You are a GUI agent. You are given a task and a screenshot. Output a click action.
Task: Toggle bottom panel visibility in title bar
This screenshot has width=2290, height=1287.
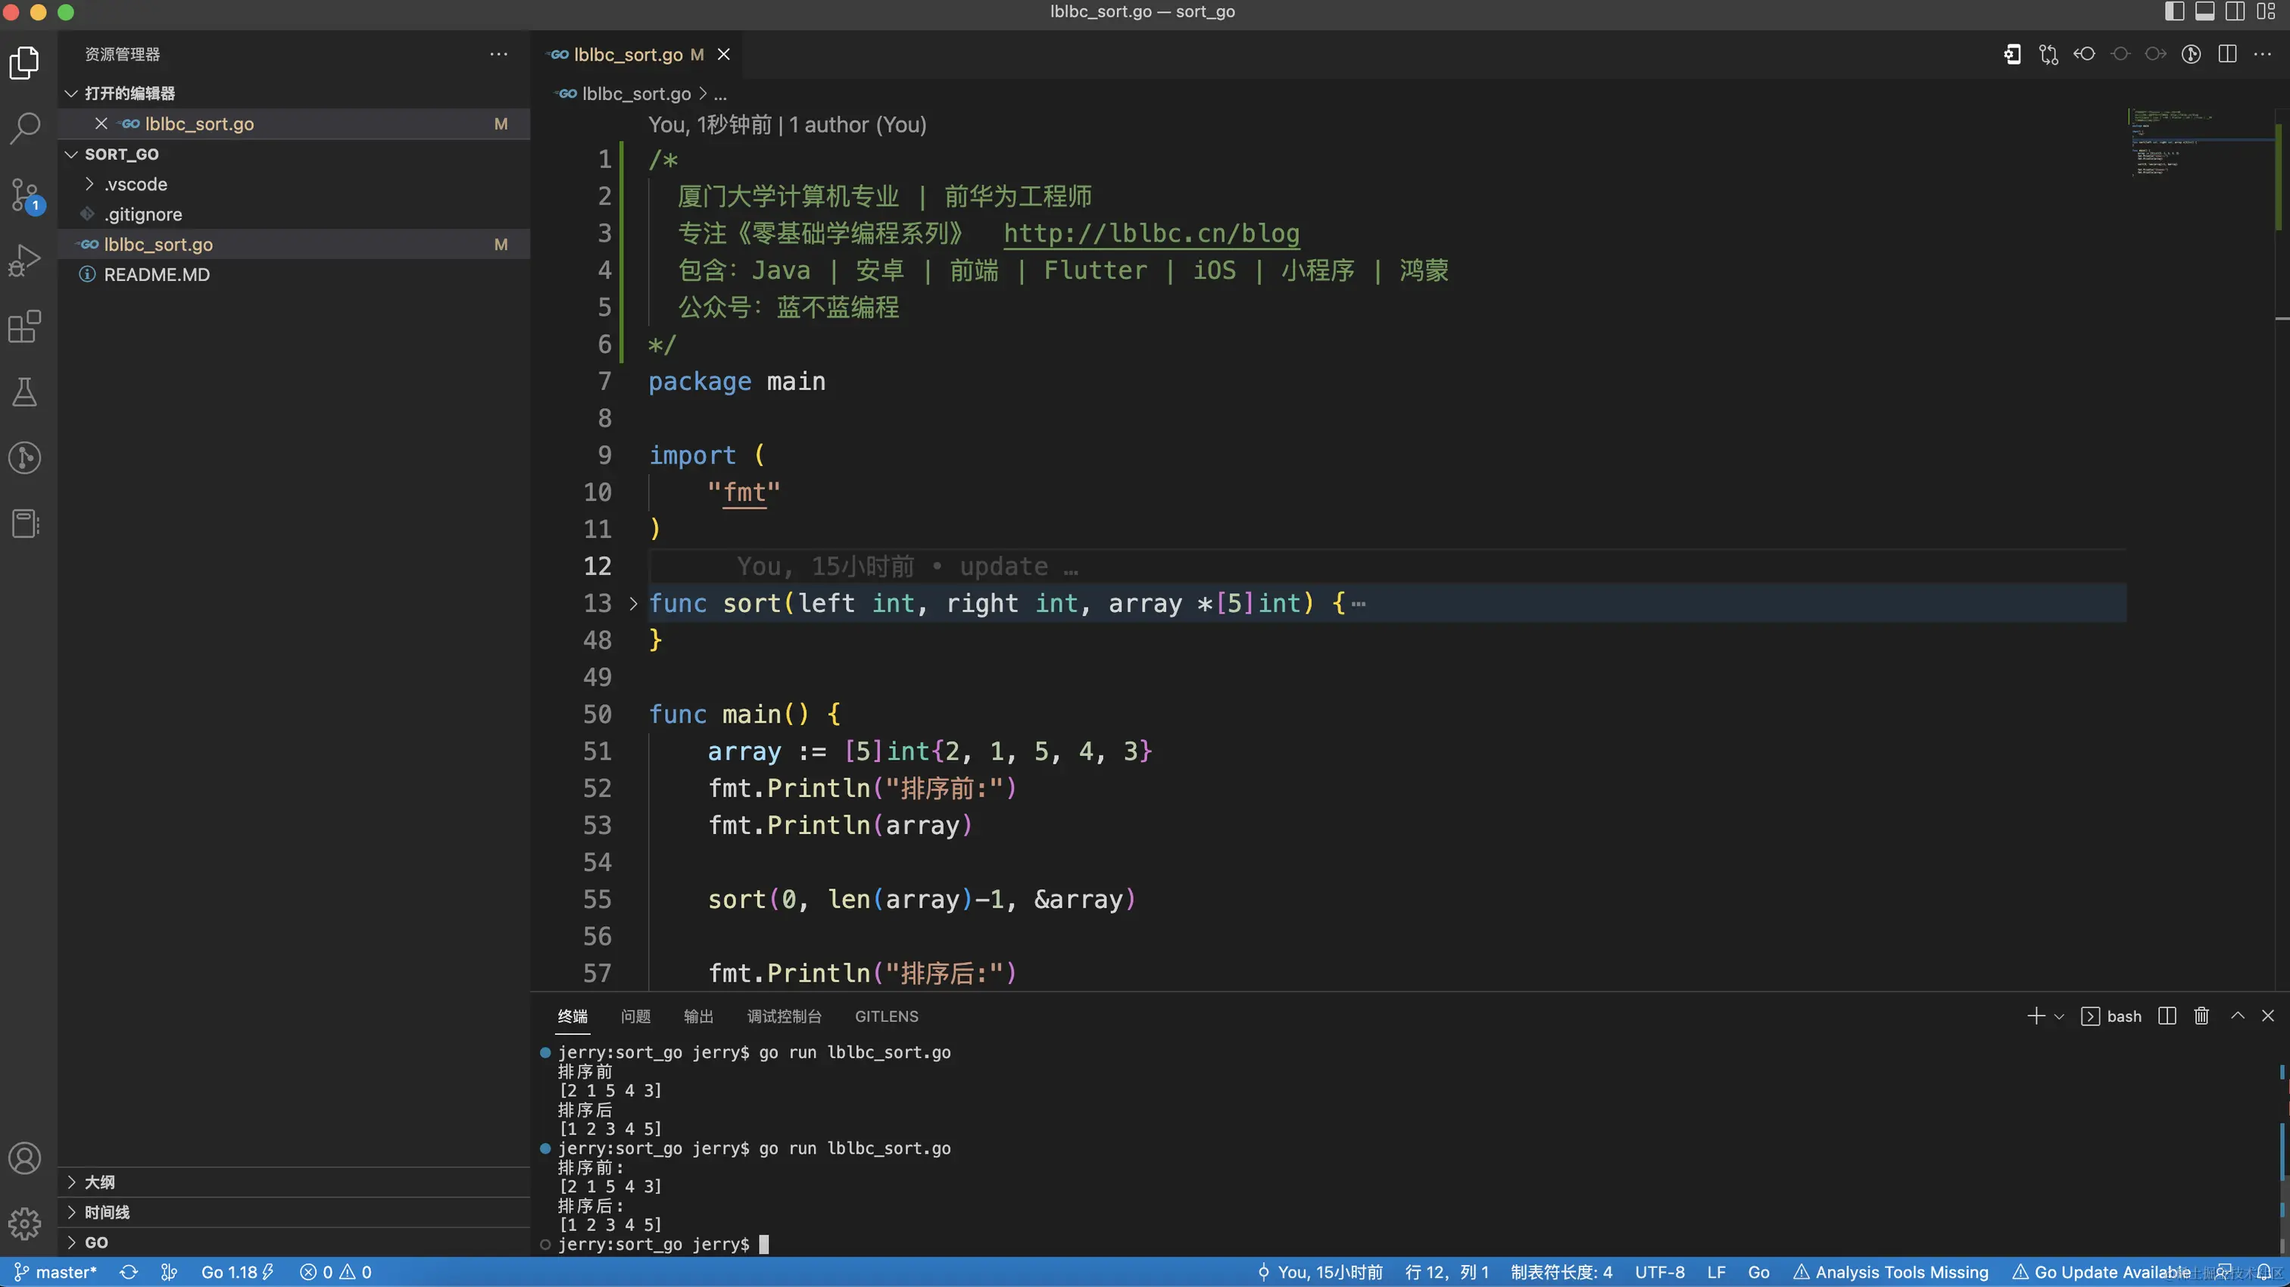[2204, 11]
